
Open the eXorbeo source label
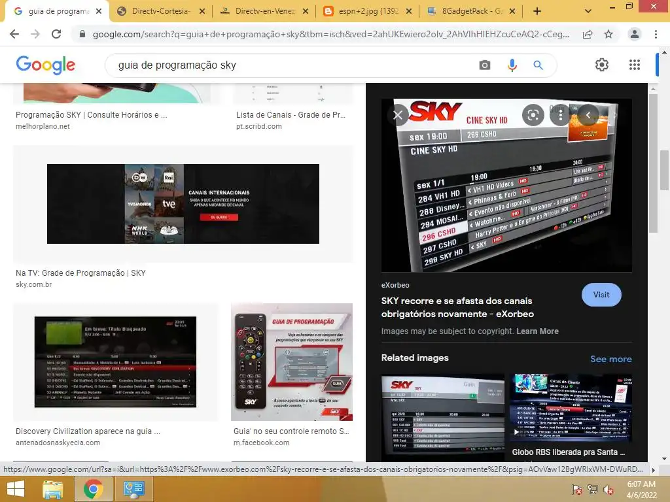click(x=395, y=285)
